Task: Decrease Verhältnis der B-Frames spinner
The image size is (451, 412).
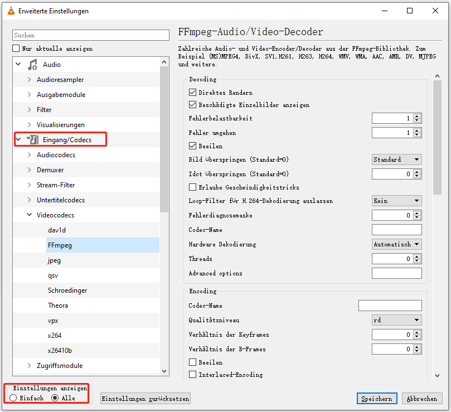Action: (x=417, y=352)
